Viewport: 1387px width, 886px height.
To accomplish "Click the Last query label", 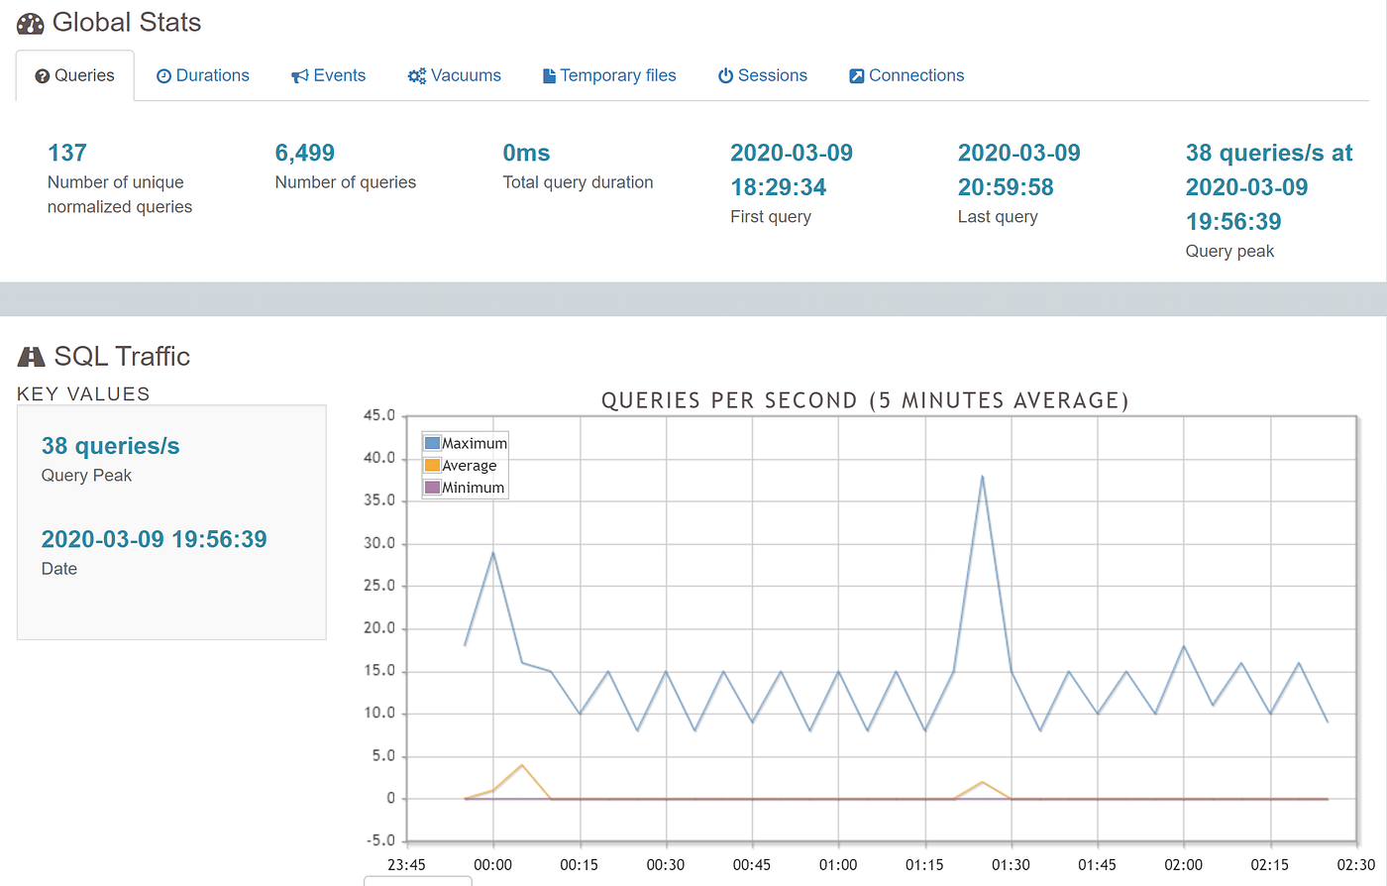I will 998,217.
